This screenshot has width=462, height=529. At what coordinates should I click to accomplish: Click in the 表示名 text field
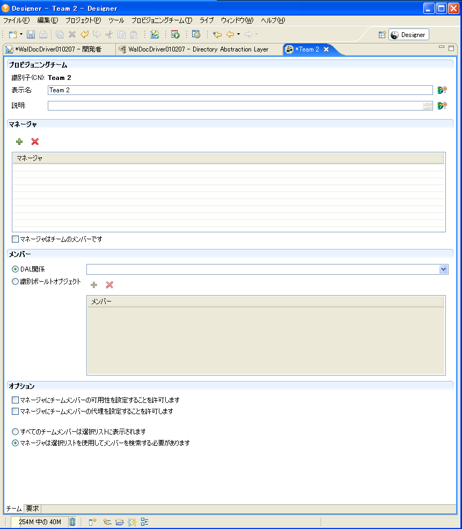240,90
